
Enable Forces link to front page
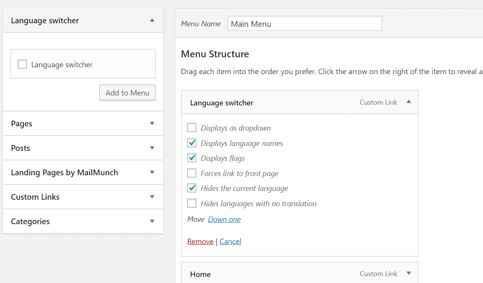[192, 173]
